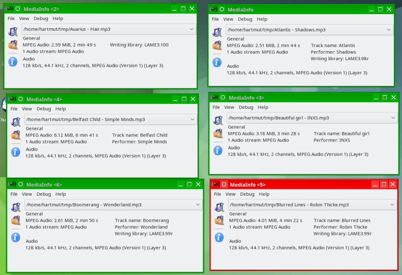Click 'MPEG Audio: 4.01 MiB, 4 min 22 s' text

coord(266,220)
